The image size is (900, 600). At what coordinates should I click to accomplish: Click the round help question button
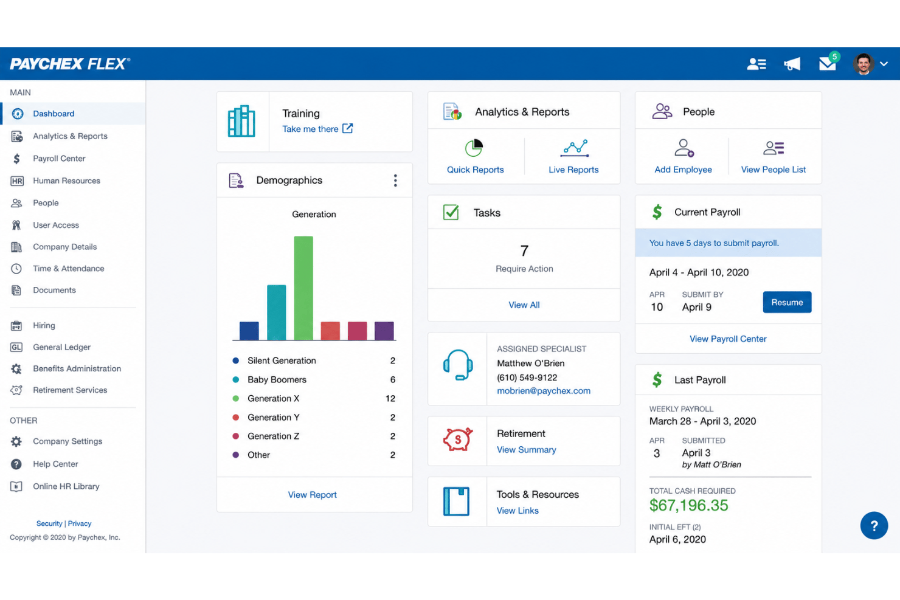pos(874,525)
